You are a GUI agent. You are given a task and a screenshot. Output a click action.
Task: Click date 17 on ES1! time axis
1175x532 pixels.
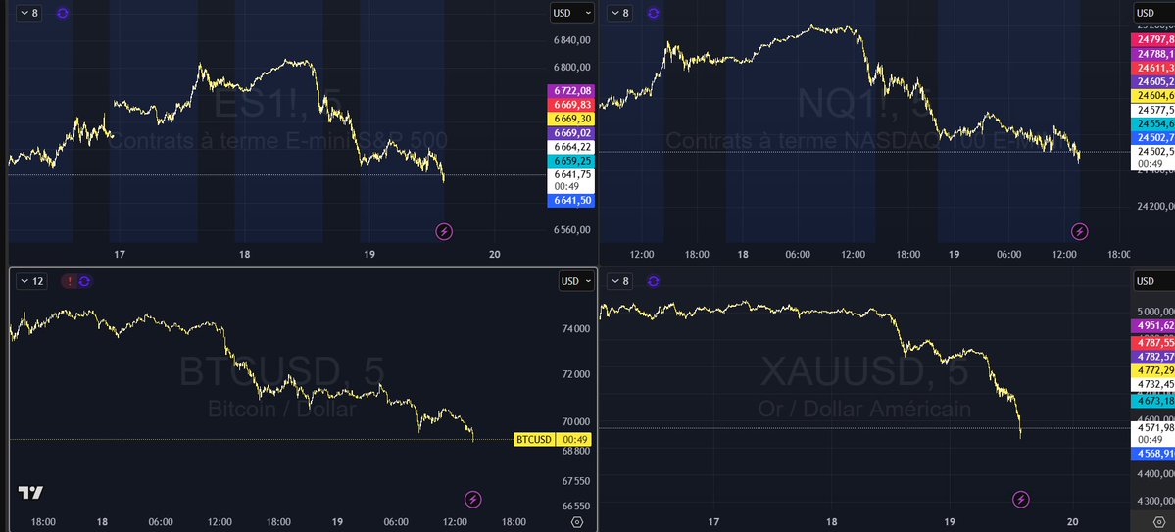(120, 255)
